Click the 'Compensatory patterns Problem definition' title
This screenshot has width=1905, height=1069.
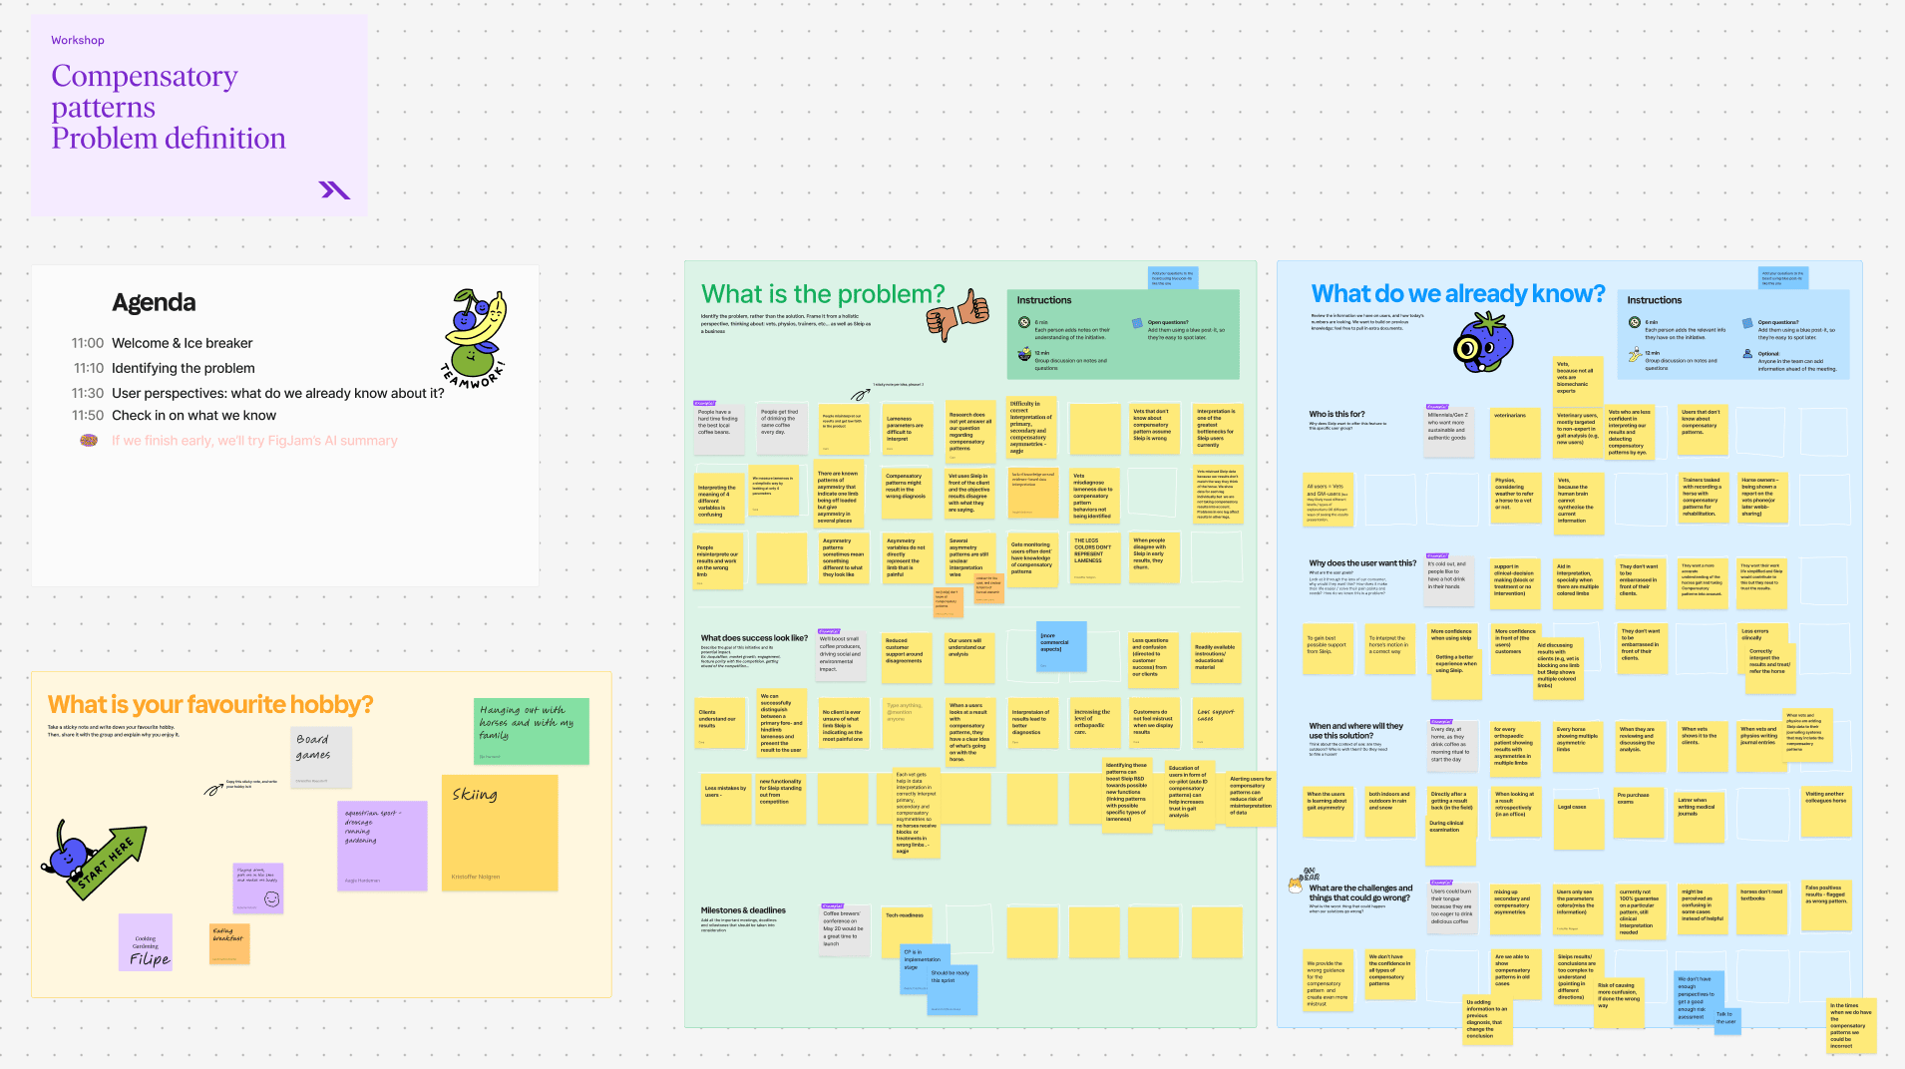point(169,107)
